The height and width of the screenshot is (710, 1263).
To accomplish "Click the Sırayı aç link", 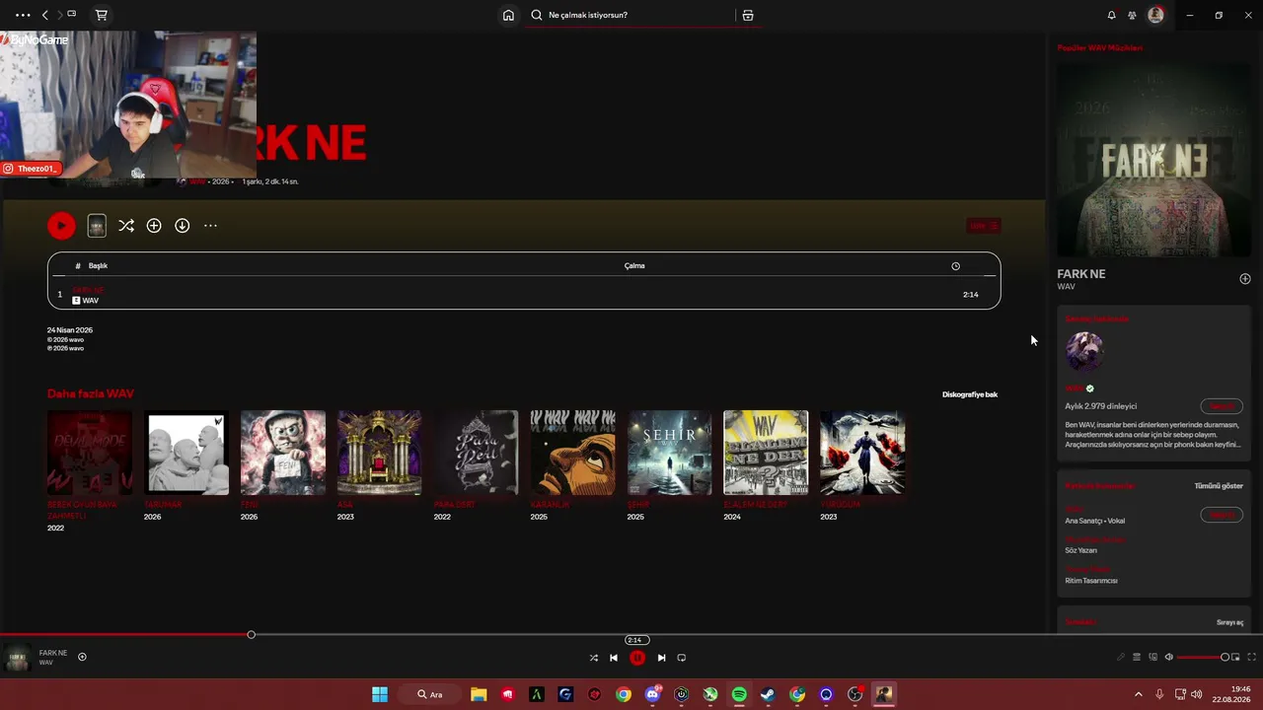I will click(x=1229, y=622).
